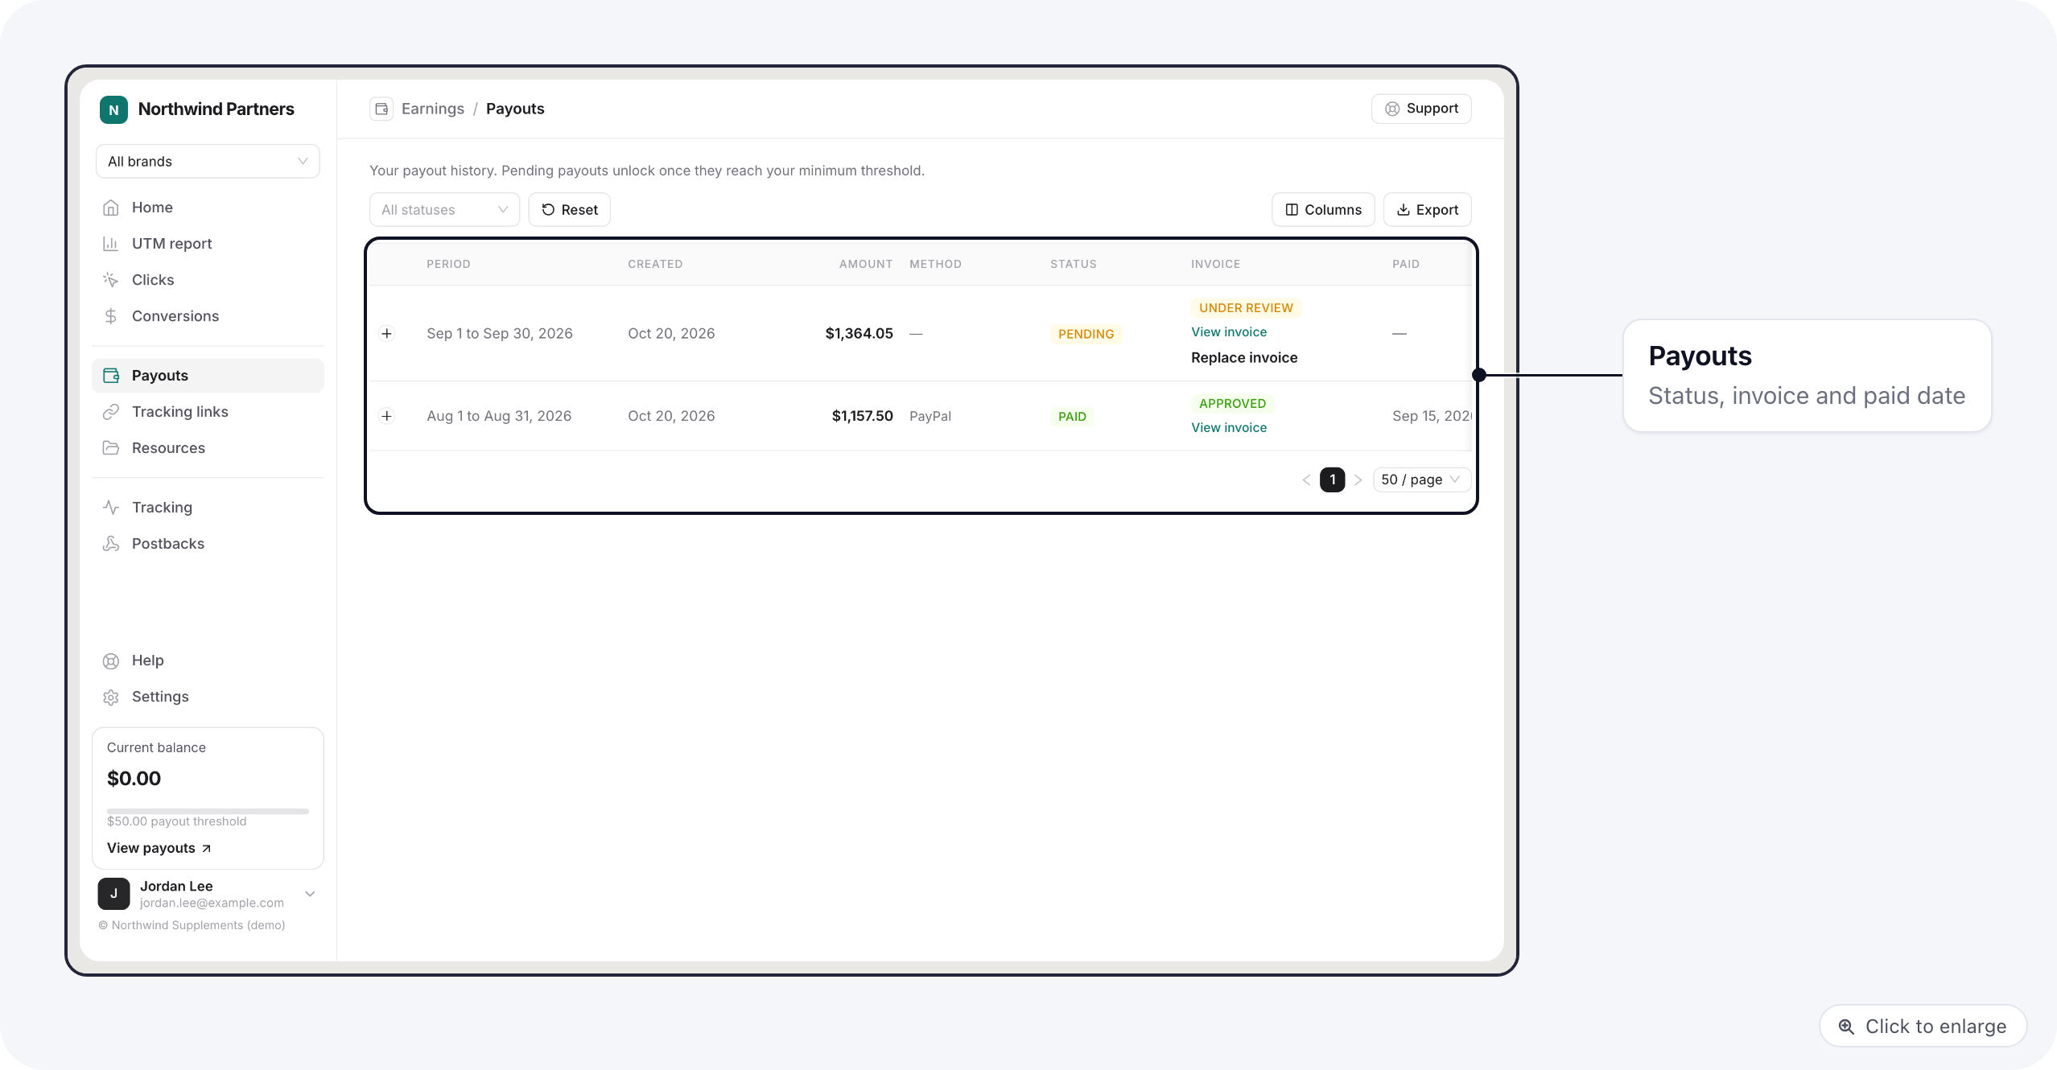Click the $1,157.50 amount cell
This screenshot has width=2057, height=1070.
(x=862, y=416)
